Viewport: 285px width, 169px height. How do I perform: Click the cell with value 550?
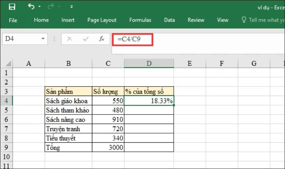tap(108, 101)
